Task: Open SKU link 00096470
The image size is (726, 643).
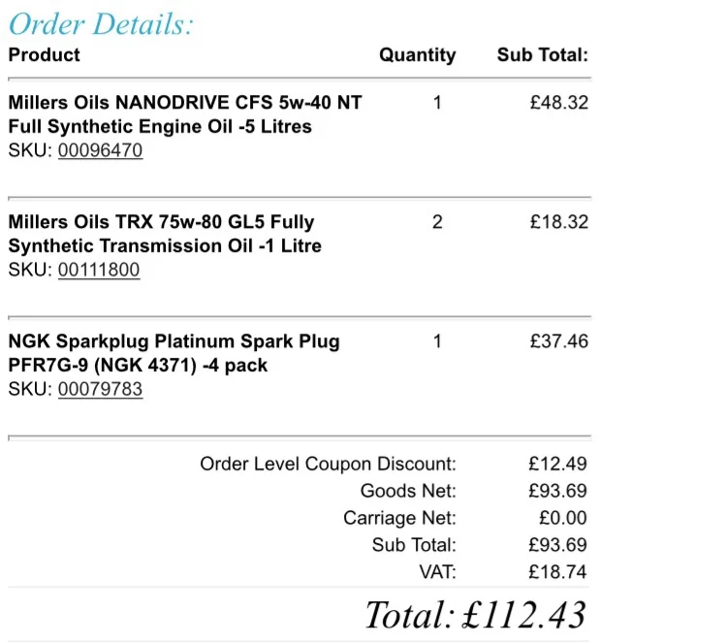Action: point(100,150)
